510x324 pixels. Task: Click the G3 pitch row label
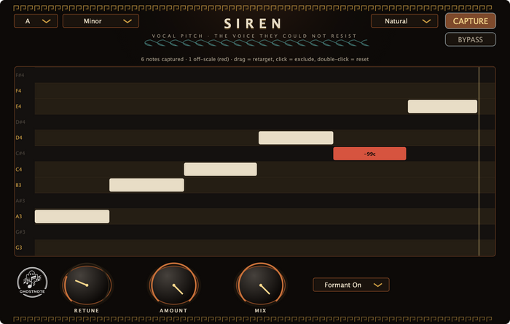19,248
